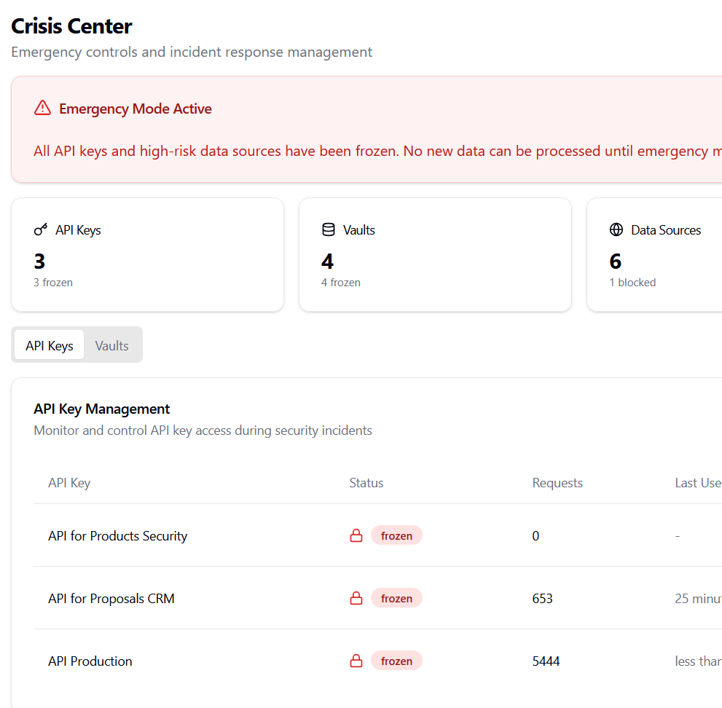722x708 pixels.
Task: Click the 'Emergency controls and incident response' subtitle
Action: tap(192, 52)
